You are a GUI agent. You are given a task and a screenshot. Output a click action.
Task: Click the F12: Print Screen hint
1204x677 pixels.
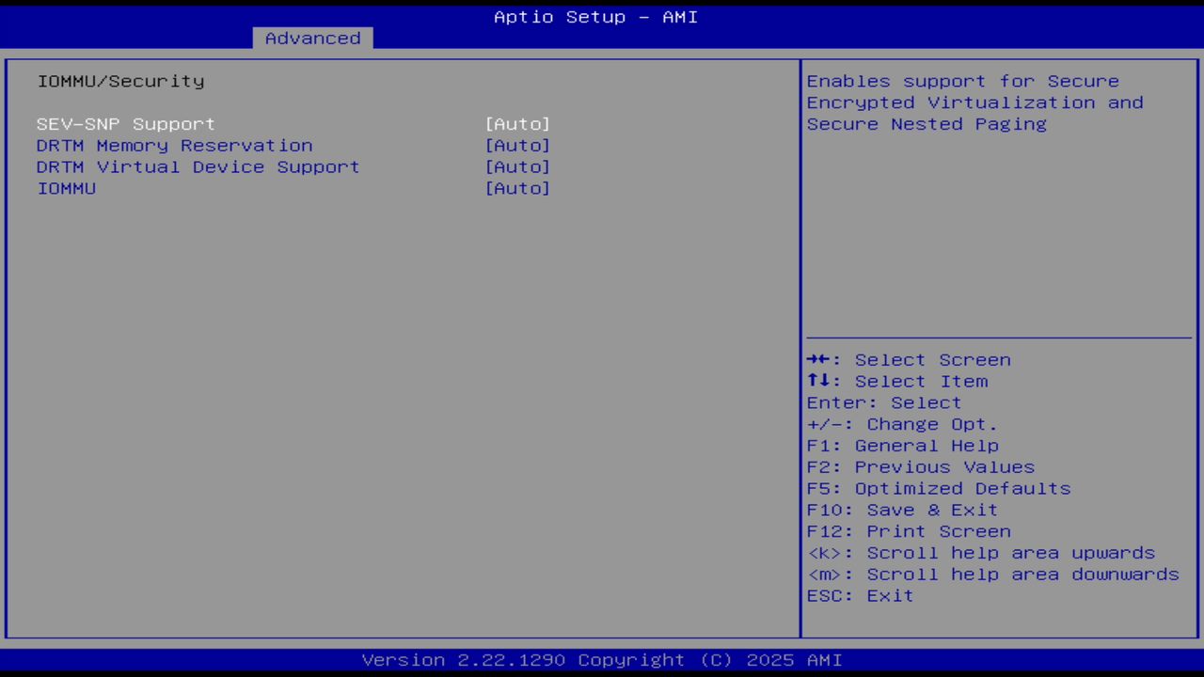pyautogui.click(x=909, y=532)
